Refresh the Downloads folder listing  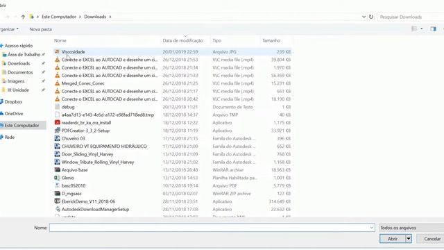(371, 17)
